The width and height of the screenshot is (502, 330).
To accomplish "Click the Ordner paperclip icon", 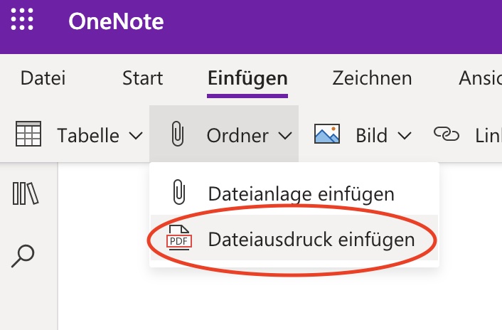I will 178,134.
